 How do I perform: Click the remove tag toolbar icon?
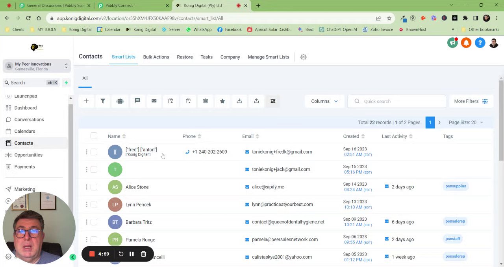(188, 101)
